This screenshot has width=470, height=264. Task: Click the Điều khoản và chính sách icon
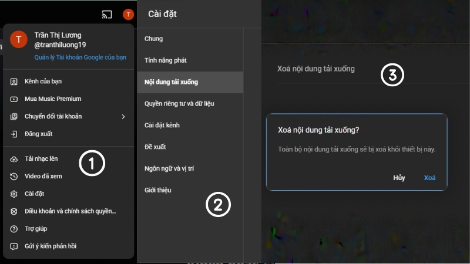click(14, 212)
